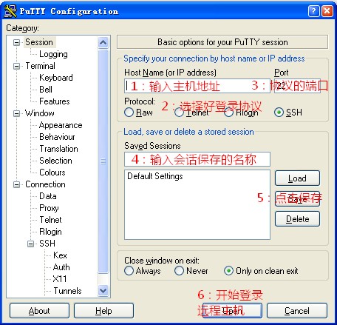Click the About button
337x325 pixels.
39,311
